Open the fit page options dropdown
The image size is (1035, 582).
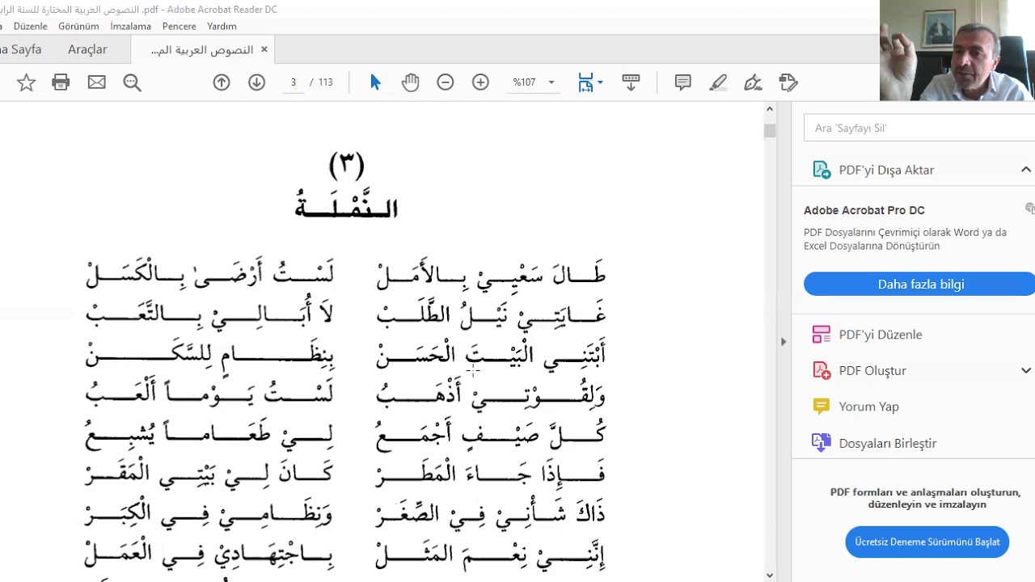(590, 82)
